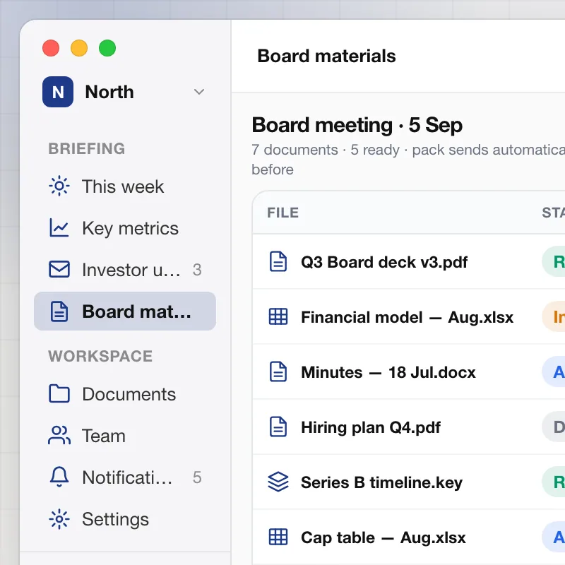Click the gray status pill on Hiring plan row

554,427
